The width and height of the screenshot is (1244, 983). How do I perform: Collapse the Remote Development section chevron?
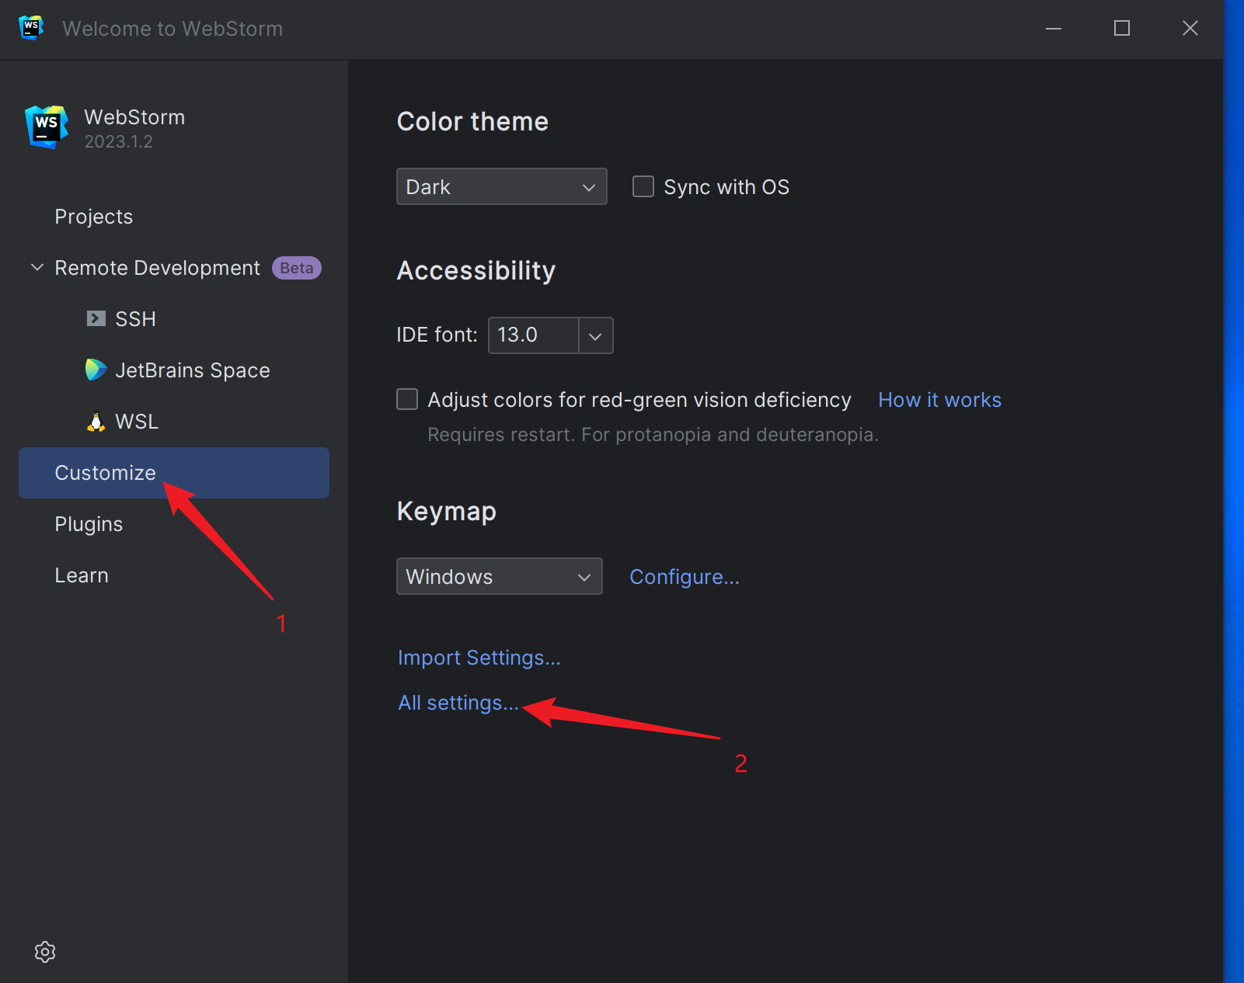tap(37, 267)
